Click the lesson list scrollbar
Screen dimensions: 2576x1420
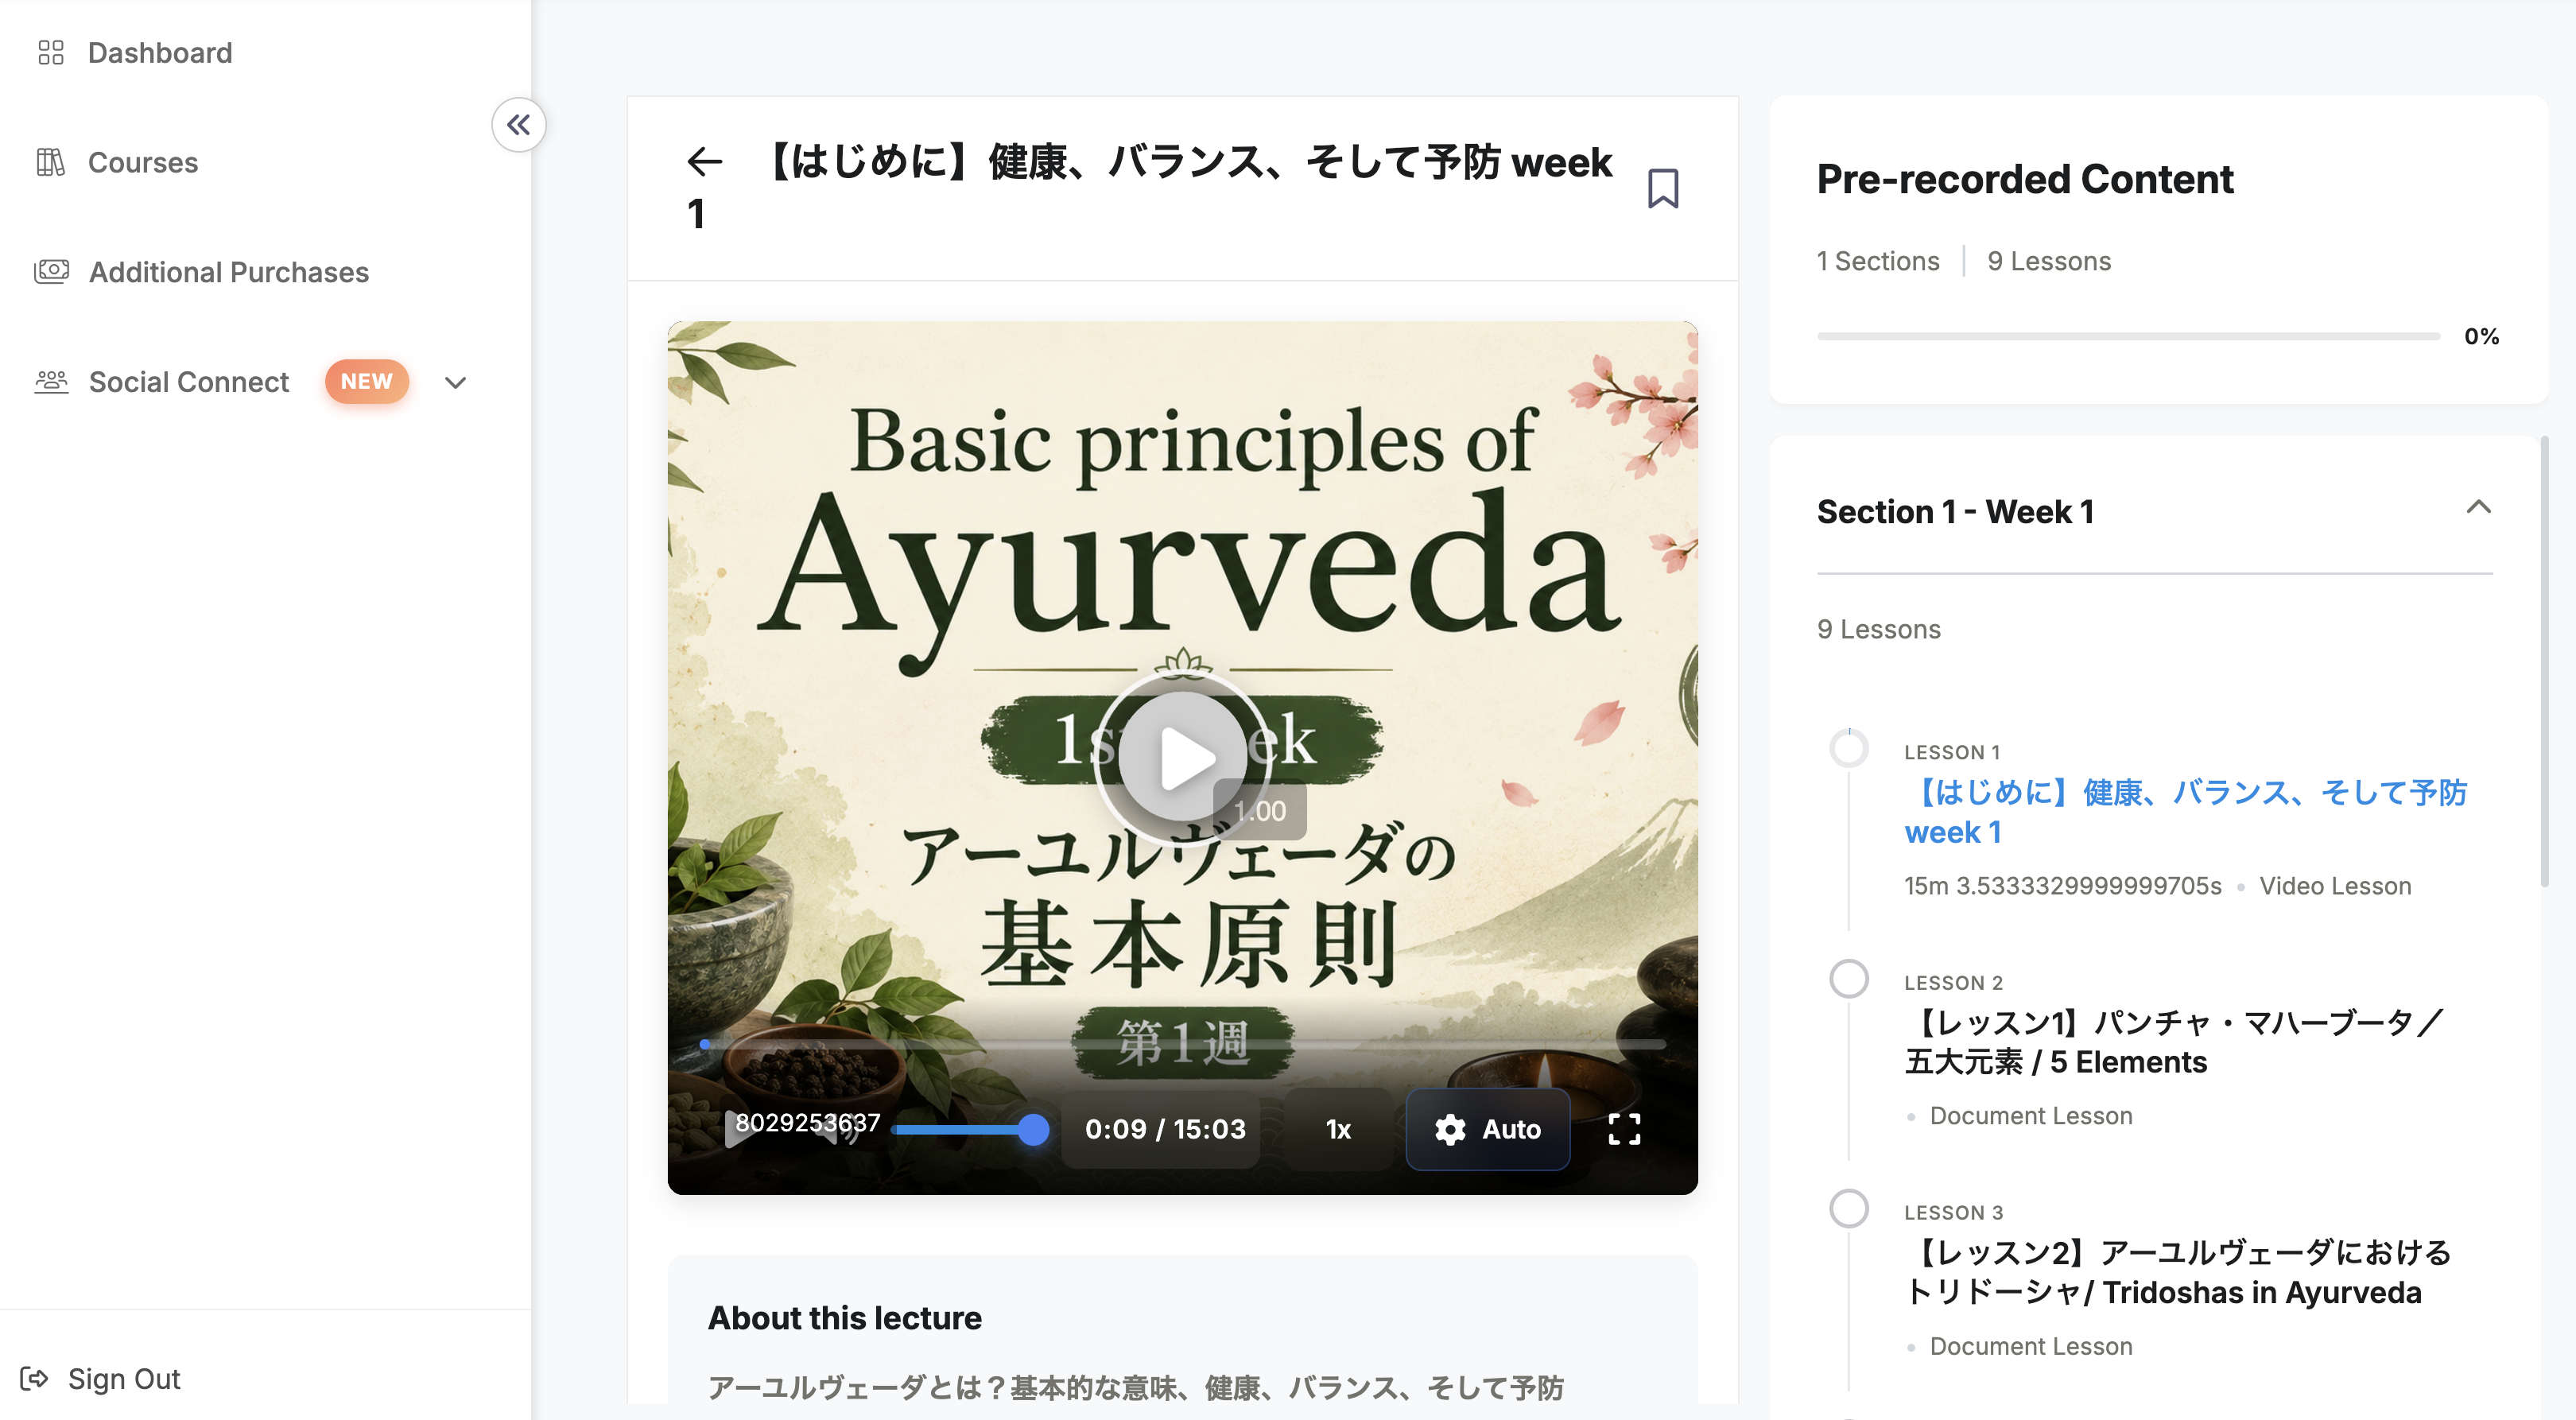click(2545, 660)
